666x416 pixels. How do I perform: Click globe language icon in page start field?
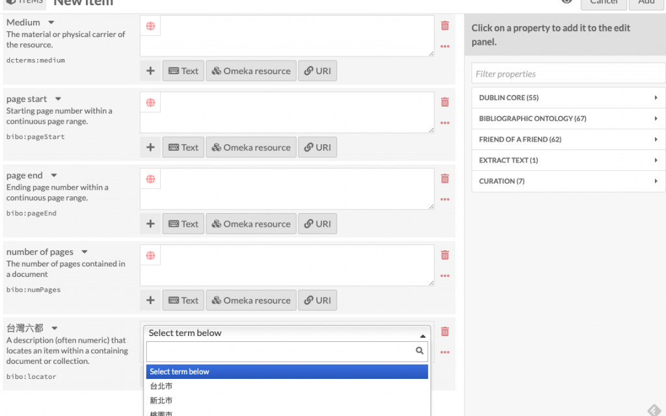tap(150, 103)
